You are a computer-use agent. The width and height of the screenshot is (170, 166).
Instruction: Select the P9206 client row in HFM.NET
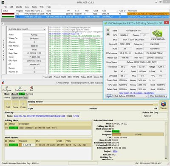tap(85, 17)
